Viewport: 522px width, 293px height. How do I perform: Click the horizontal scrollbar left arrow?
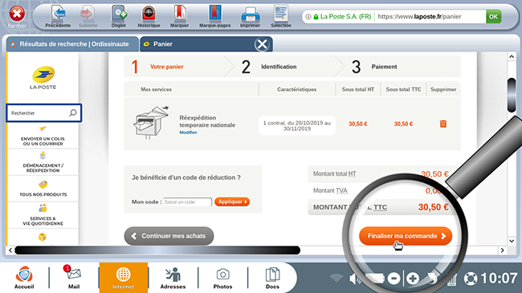(10, 250)
